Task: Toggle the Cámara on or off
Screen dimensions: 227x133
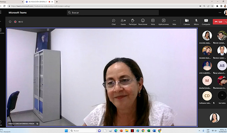Action: [x=187, y=22]
